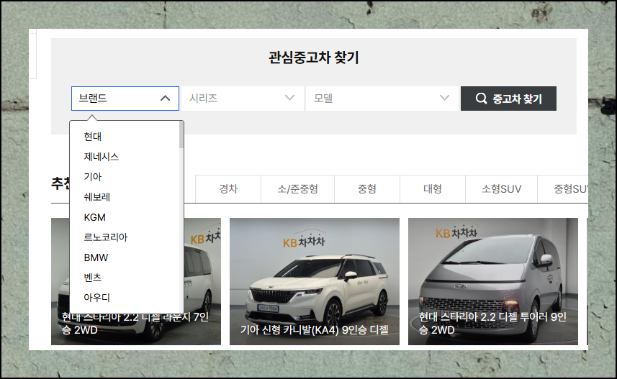Viewport: 617px width, 379px height.
Task: Collapse the 브랜드 dropdown with its chevron
Action: tap(165, 99)
